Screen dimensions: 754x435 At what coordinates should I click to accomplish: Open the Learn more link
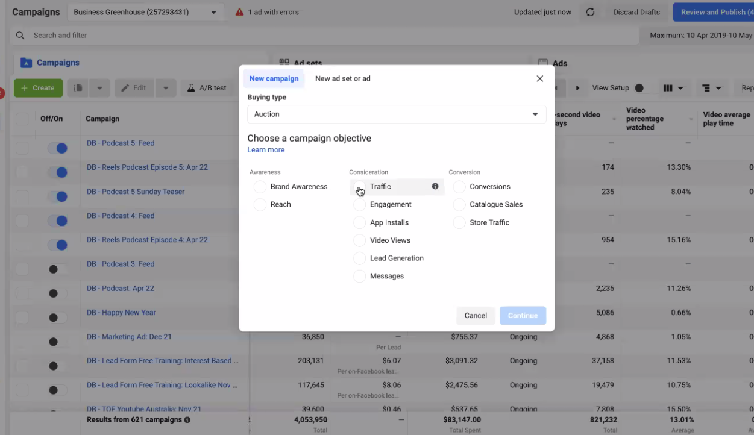pyautogui.click(x=266, y=150)
